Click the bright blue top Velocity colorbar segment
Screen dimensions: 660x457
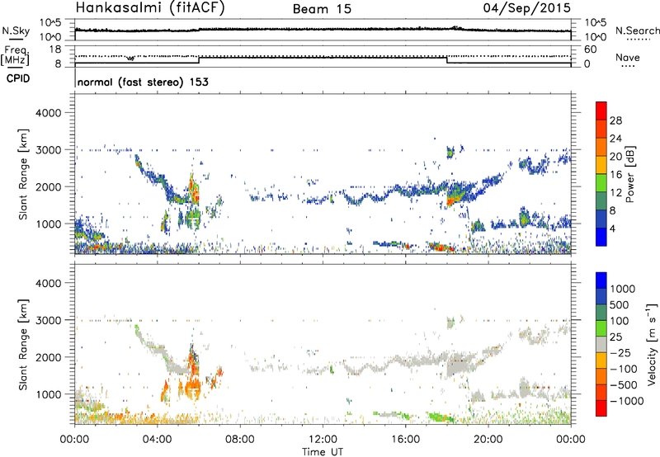click(601, 280)
